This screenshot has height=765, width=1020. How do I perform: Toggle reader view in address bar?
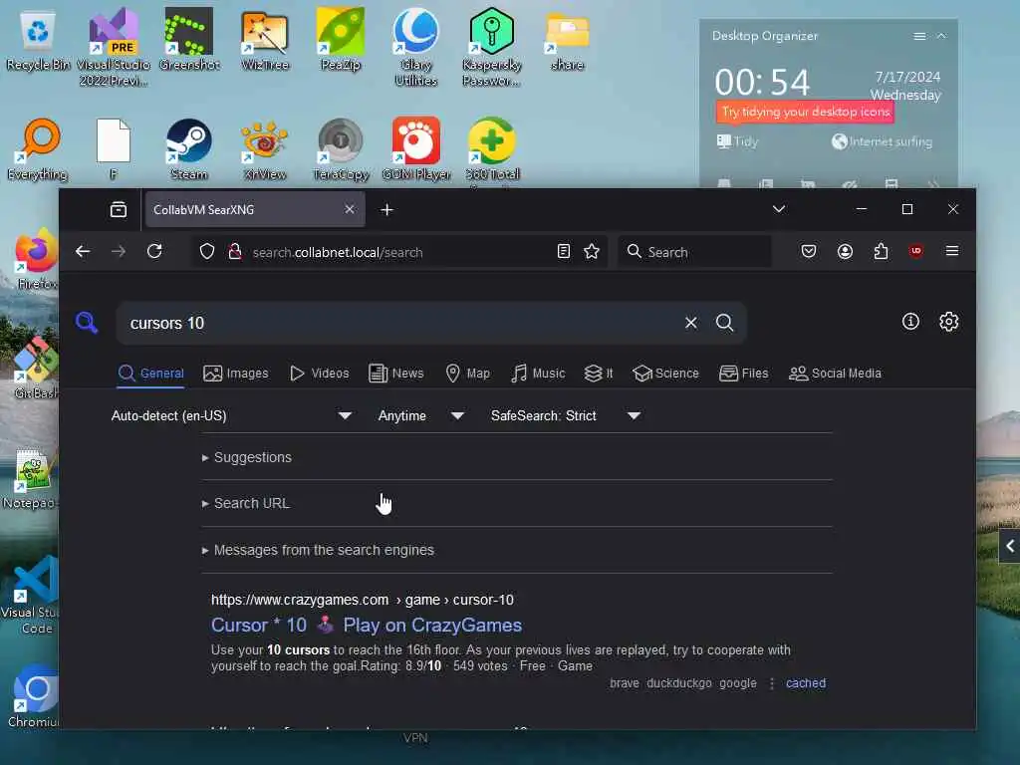coord(564,252)
